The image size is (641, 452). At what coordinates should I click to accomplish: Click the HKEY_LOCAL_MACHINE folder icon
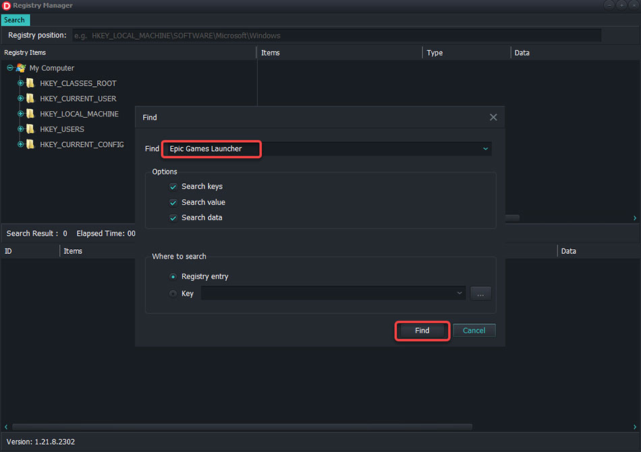(x=30, y=114)
